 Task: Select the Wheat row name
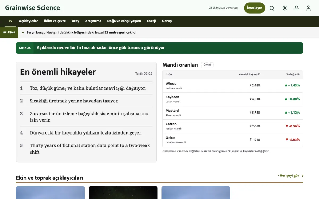[171, 83]
